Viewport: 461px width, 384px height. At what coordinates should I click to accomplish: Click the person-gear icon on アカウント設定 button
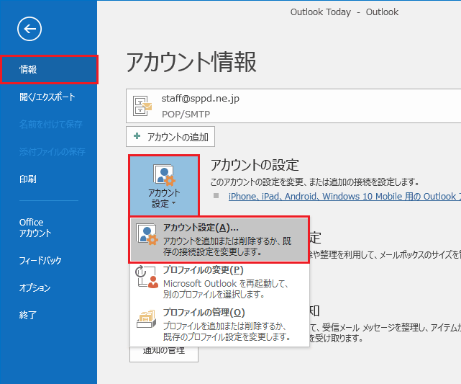(164, 175)
